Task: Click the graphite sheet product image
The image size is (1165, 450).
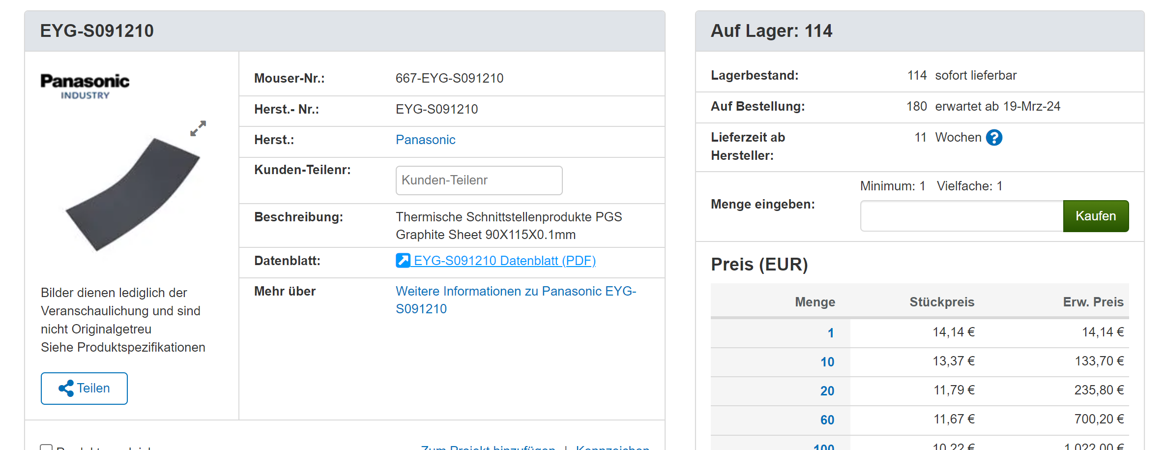Action: coord(133,194)
